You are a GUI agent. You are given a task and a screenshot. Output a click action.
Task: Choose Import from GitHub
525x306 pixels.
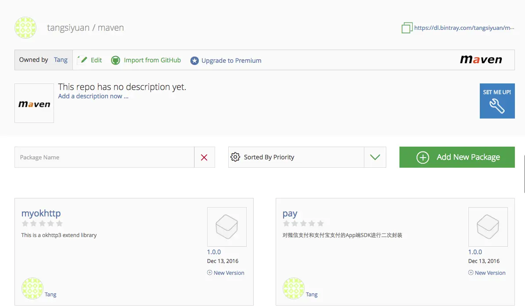point(152,60)
